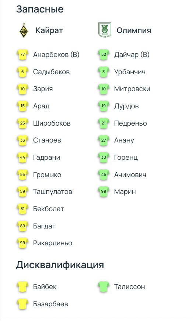Select substitute player Анарбеков (В)

coord(56,55)
